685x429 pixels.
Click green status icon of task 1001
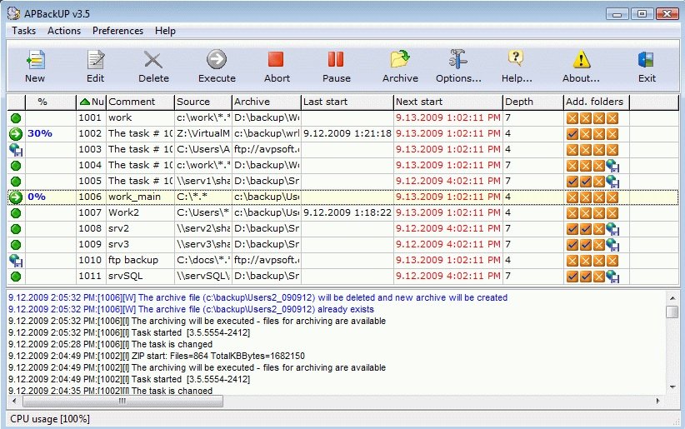(x=16, y=118)
